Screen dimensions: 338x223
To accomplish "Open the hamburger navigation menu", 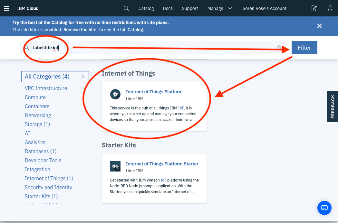I will pos(7,8).
